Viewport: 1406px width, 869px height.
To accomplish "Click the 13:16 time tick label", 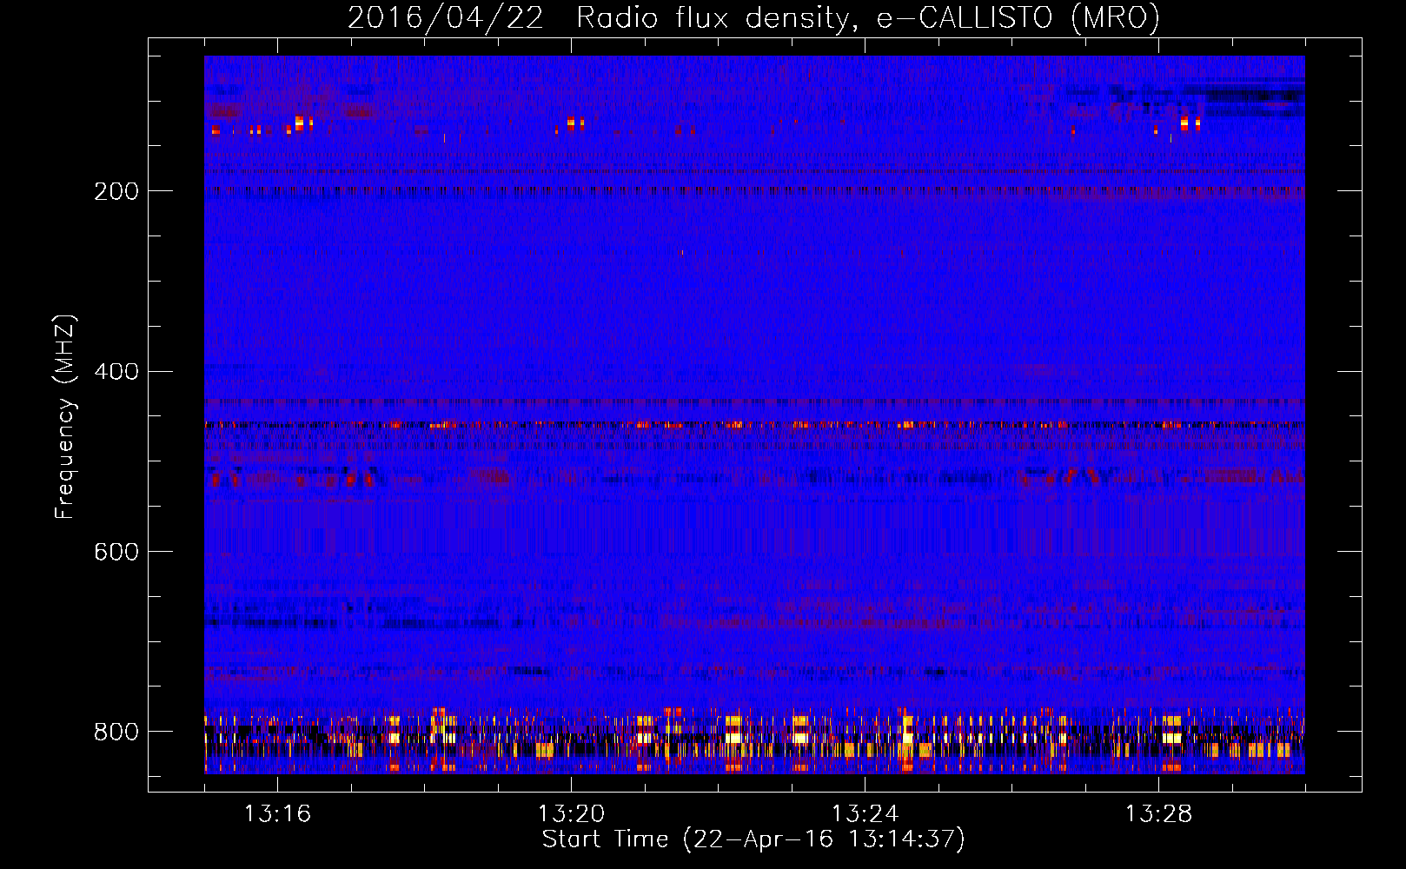I will click(x=277, y=813).
